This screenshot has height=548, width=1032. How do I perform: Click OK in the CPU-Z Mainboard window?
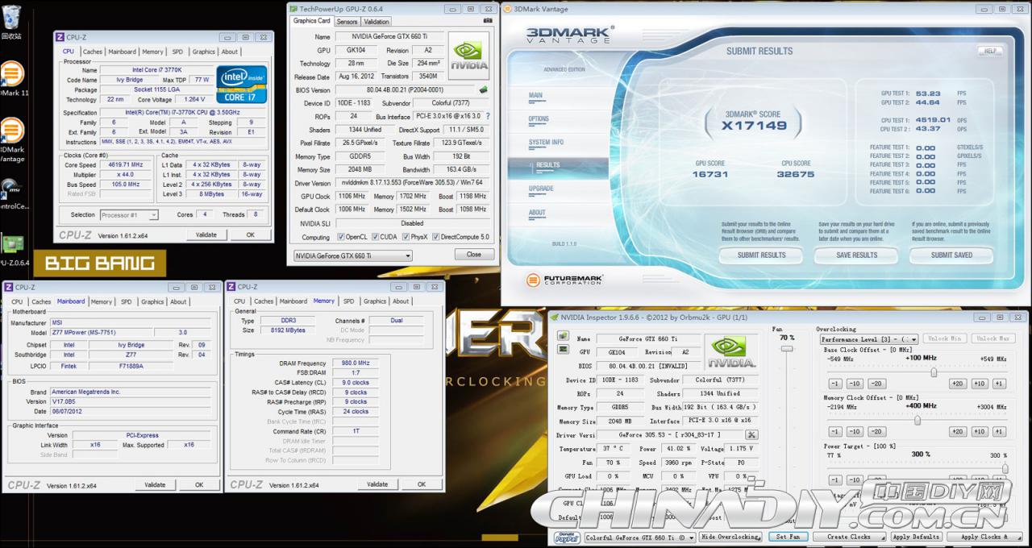point(199,485)
